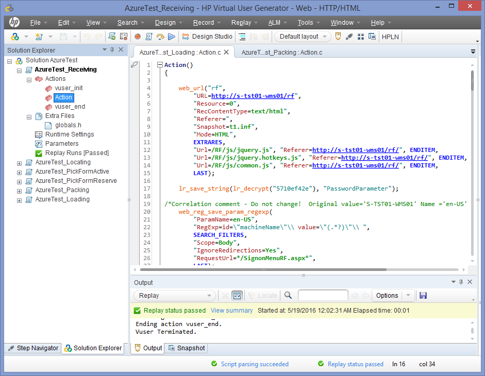Click the Comment lines icon in toolbar
Viewport: 485px width, 376px height.
[x=242, y=37]
